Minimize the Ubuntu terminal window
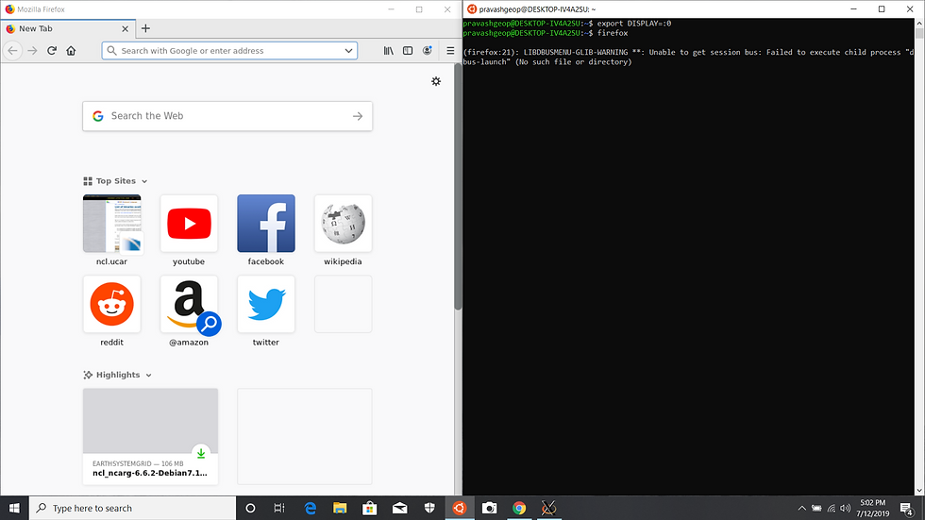Viewport: 925px width, 520px height. point(853,8)
